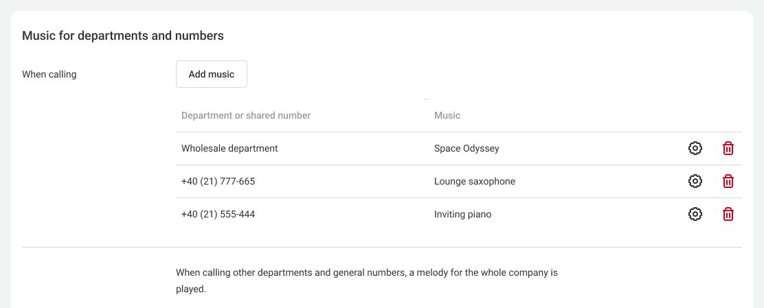Image resolution: width=764 pixels, height=308 pixels.
Task: Select the +40 (21) 777-665 number
Action: click(218, 181)
